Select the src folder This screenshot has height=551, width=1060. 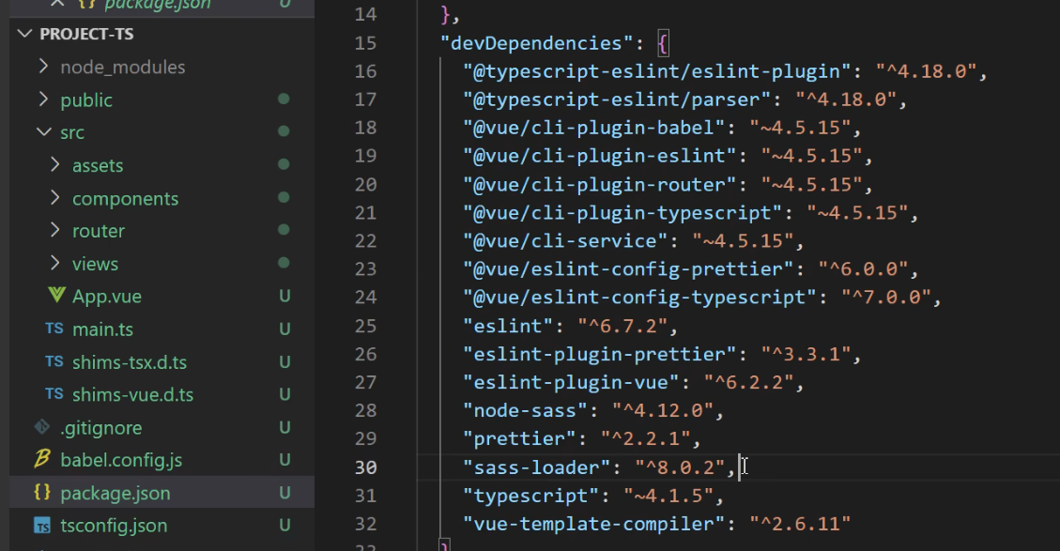tap(72, 132)
